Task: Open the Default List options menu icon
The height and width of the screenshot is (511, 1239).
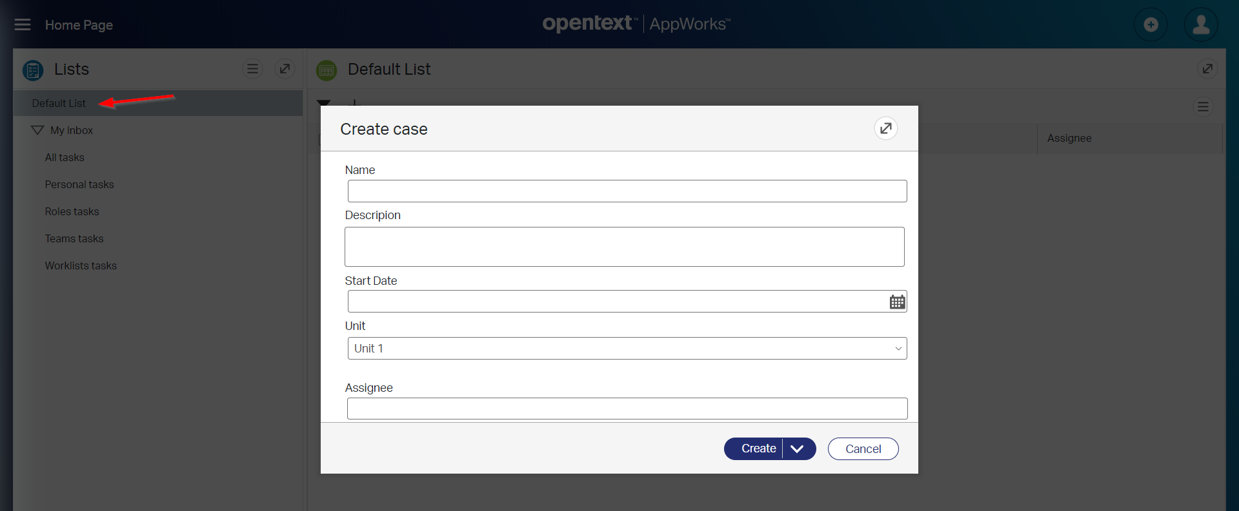Action: pyautogui.click(x=1203, y=106)
